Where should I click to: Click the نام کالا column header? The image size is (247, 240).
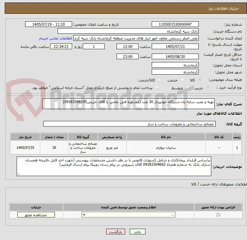tap(166, 137)
